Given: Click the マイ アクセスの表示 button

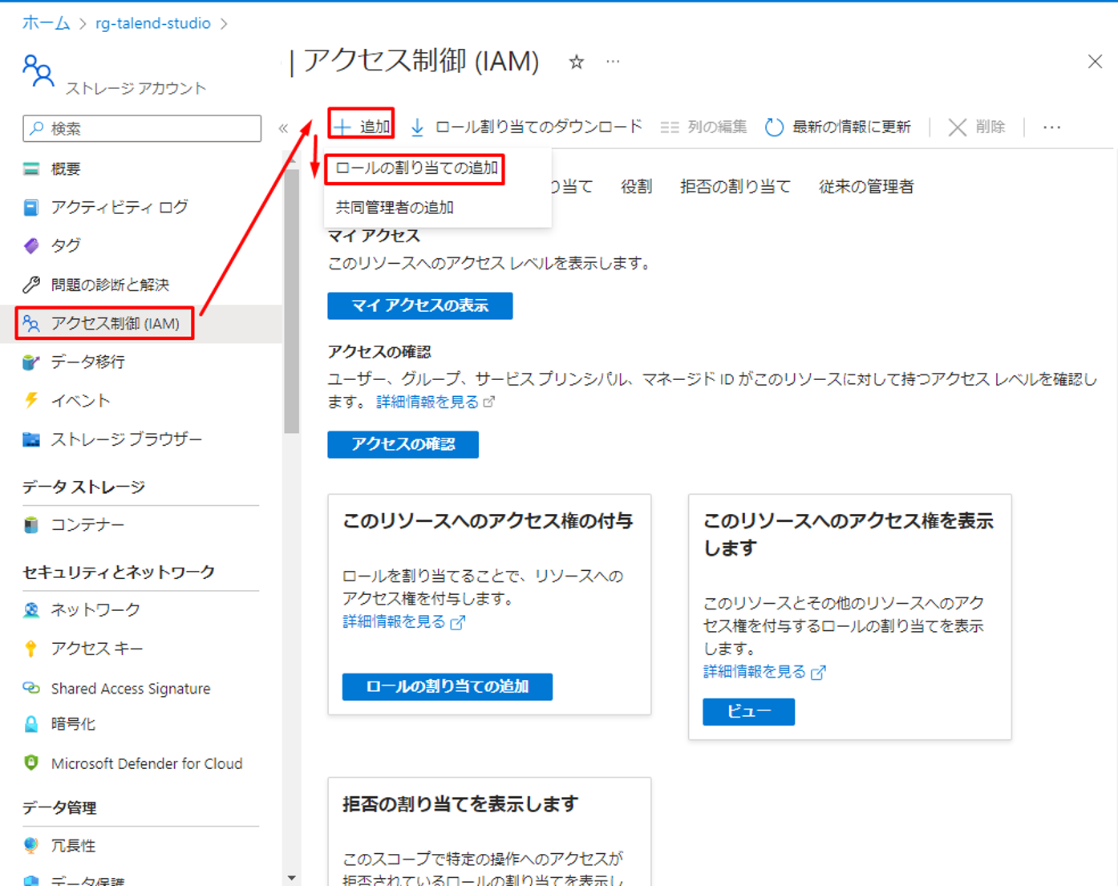Looking at the screenshot, I should pyautogui.click(x=419, y=305).
